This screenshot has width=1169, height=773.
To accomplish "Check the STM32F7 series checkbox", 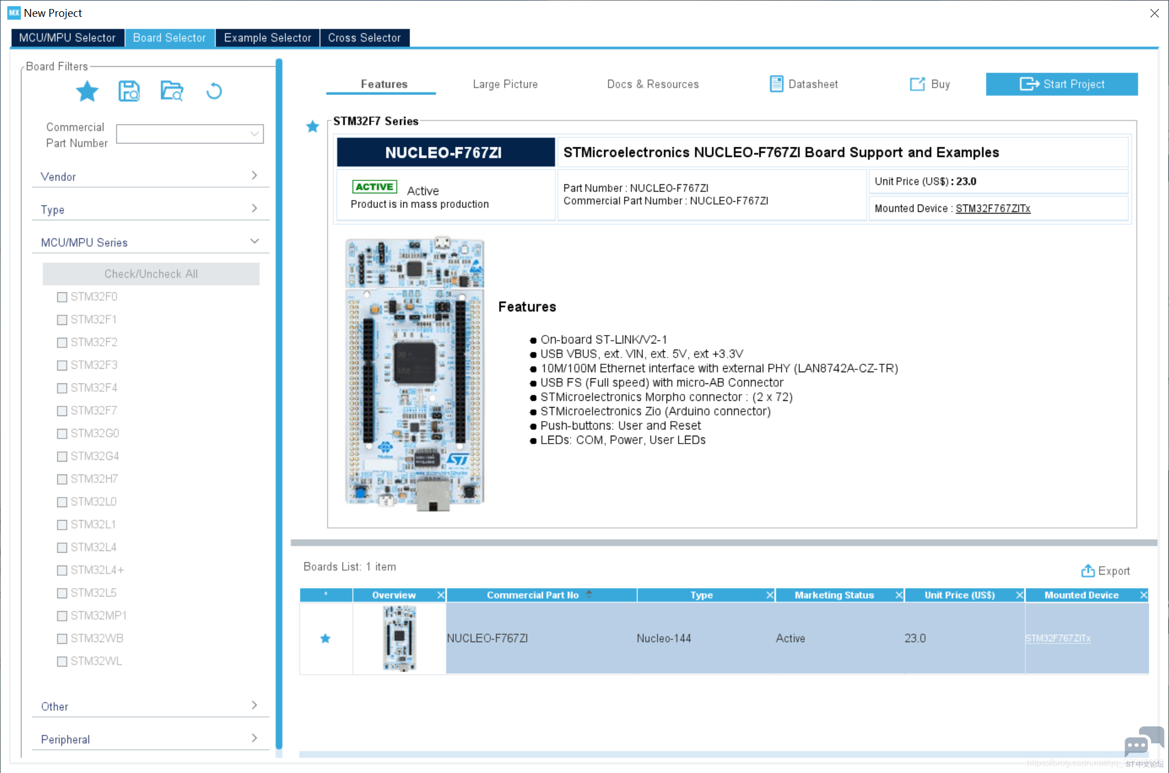I will (x=62, y=411).
